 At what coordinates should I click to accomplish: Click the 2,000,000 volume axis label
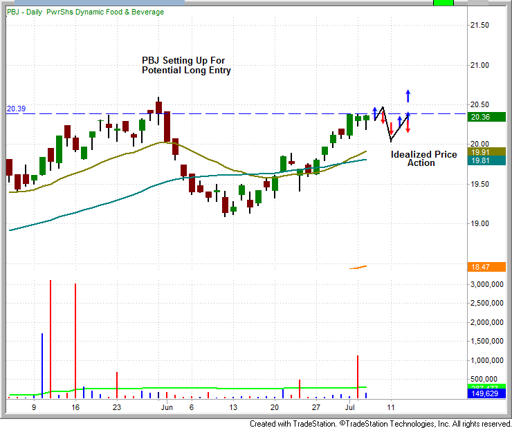[486, 322]
